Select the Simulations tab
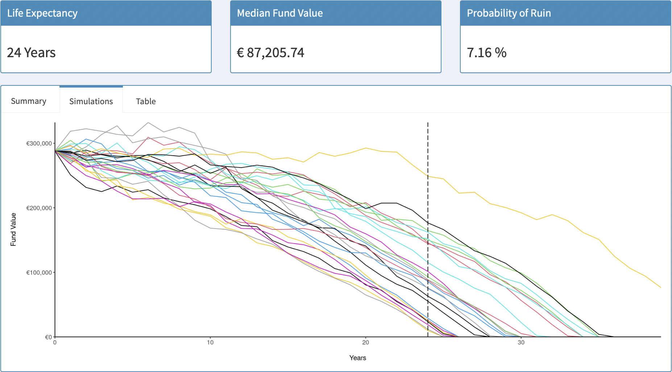This screenshot has width=672, height=372. (x=91, y=101)
